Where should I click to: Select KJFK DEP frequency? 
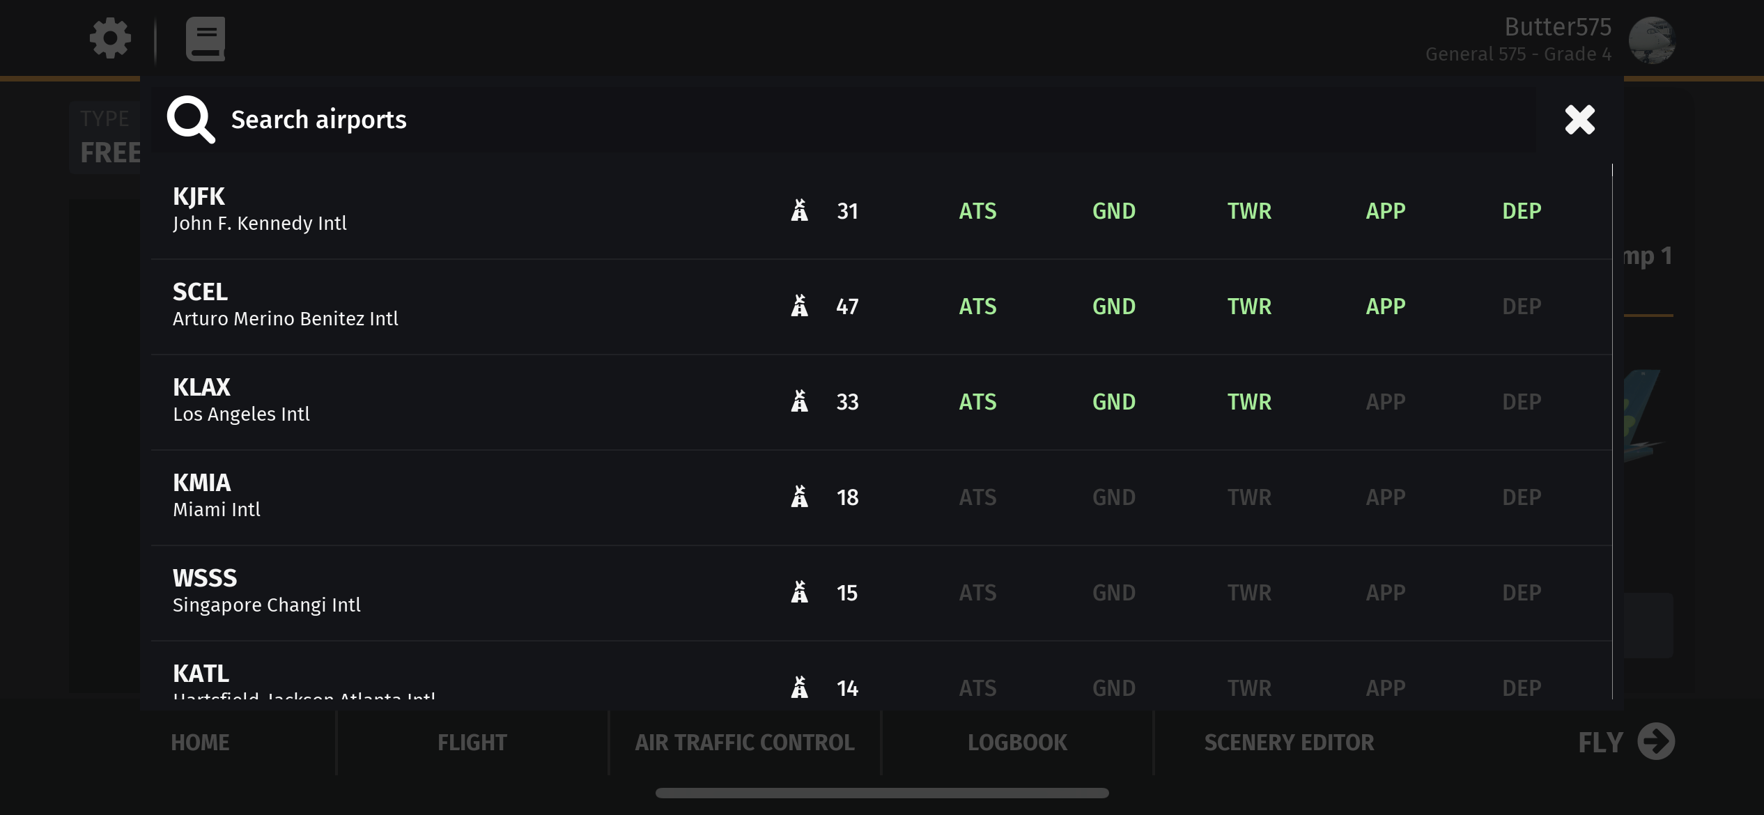tap(1522, 211)
